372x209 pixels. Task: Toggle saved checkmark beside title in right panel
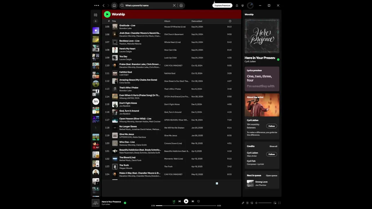click(278, 60)
